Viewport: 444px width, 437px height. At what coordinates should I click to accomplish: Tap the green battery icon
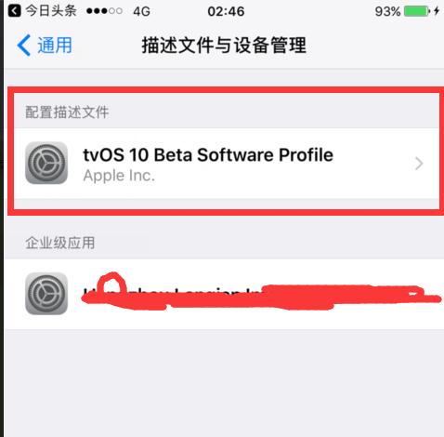coord(417,12)
